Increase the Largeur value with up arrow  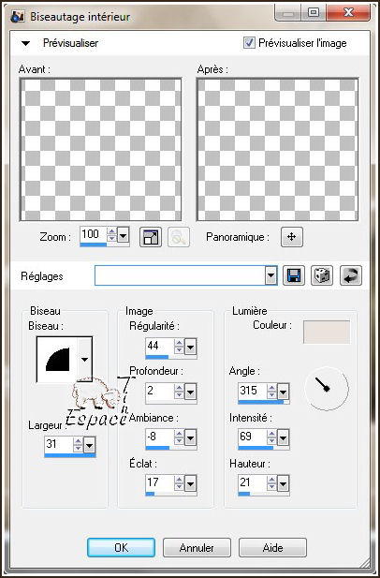(78, 440)
